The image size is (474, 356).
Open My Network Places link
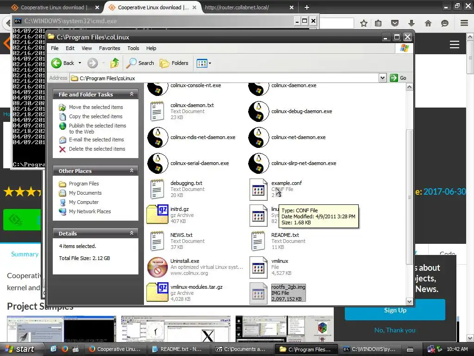90,211
